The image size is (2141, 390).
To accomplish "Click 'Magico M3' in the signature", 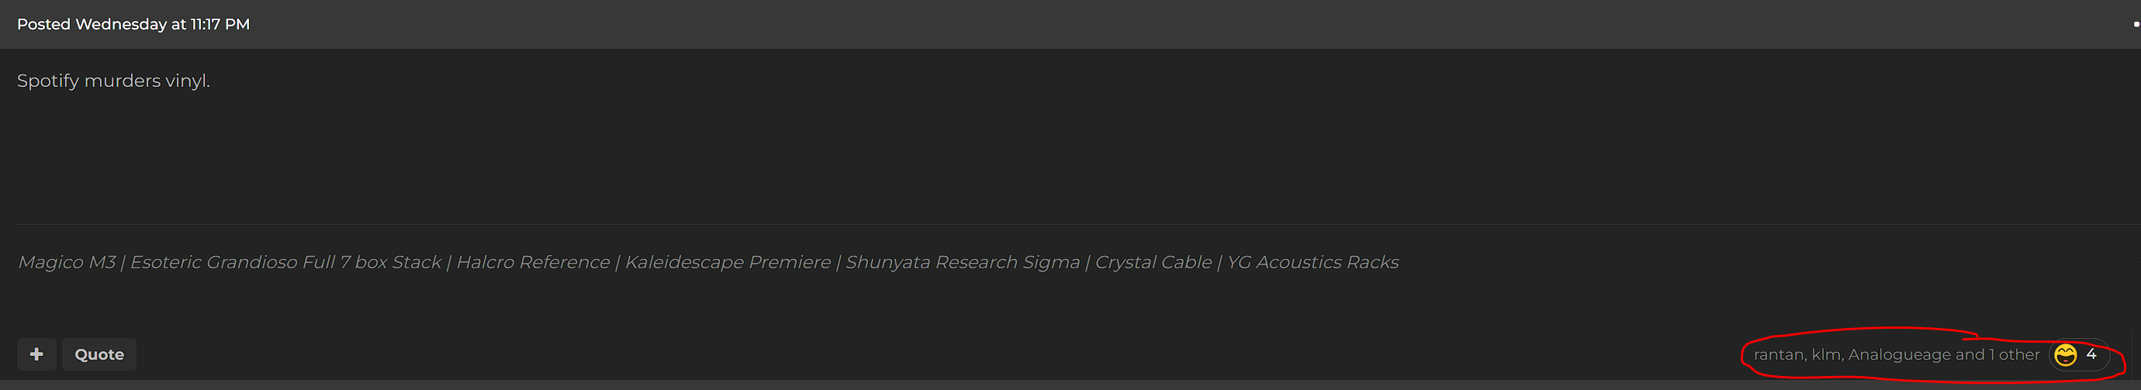I will (67, 263).
